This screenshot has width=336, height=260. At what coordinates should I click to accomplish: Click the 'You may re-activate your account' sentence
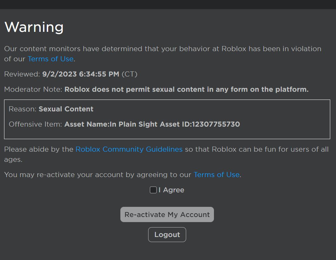point(123,175)
